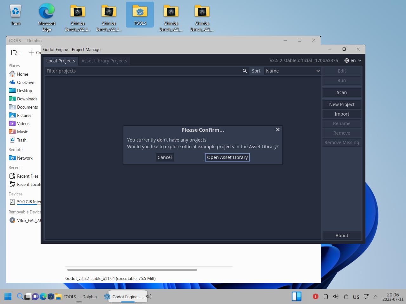This screenshot has height=304, width=406.
Task: Switch to the Asset Library Projects tab
Action: (x=104, y=61)
